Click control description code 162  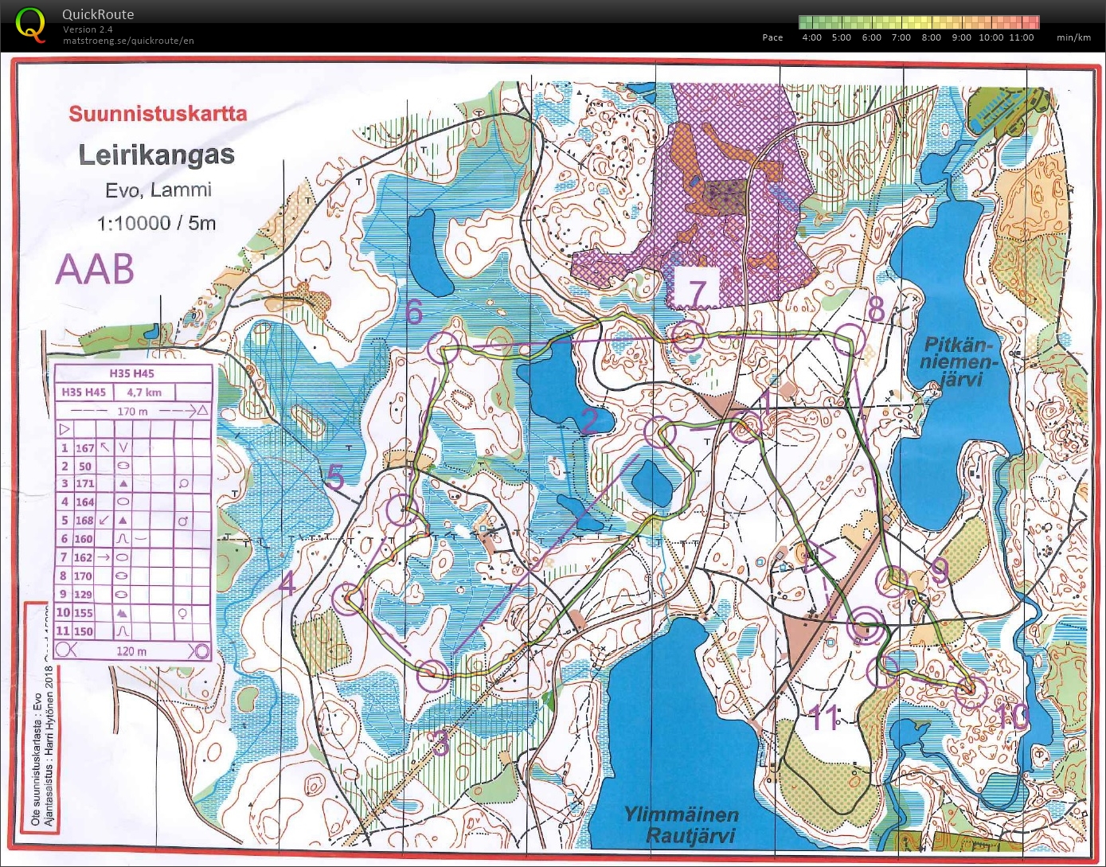(x=84, y=557)
